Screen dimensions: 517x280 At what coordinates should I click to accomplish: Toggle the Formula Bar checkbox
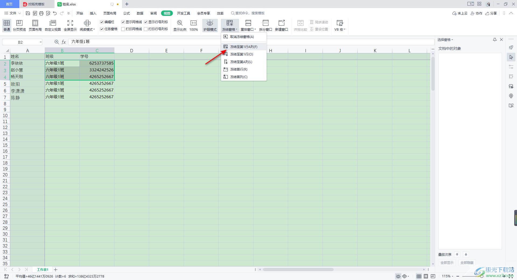pyautogui.click(x=102, y=22)
